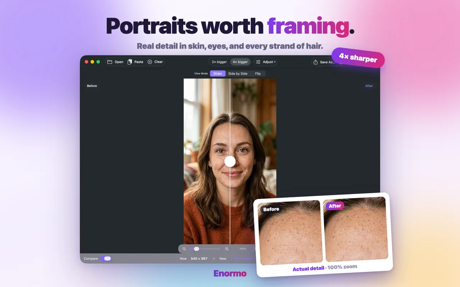Click the portrait image in the preview
Viewport: 460px width, 287px height.
point(230,161)
